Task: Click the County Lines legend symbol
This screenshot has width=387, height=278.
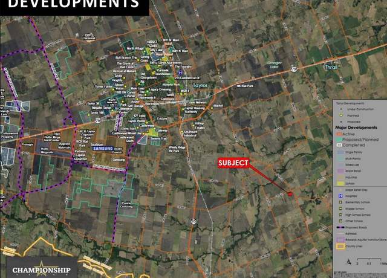Action: [341, 246]
